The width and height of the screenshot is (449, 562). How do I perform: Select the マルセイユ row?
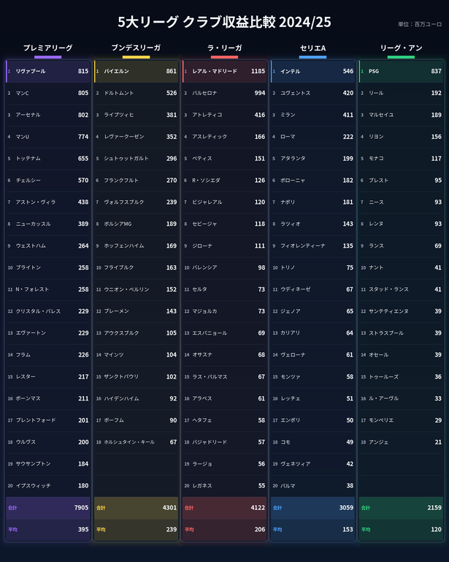point(401,115)
